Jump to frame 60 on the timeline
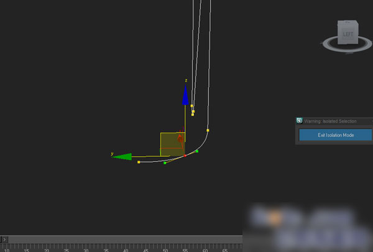 [205, 250]
